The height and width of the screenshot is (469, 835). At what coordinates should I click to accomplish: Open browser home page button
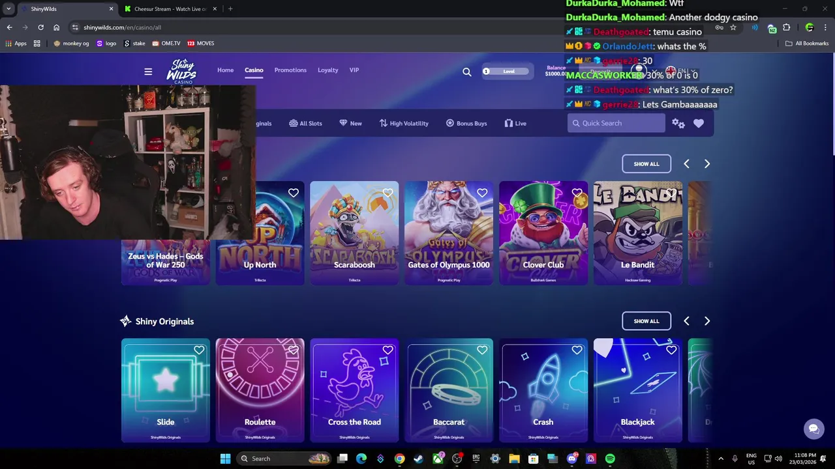57,27
